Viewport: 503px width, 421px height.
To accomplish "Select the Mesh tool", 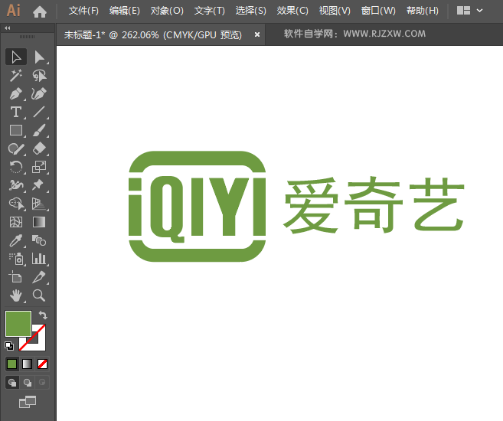I will click(16, 222).
